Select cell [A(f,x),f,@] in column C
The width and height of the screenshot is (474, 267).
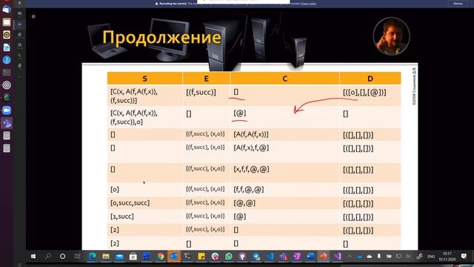251,148
